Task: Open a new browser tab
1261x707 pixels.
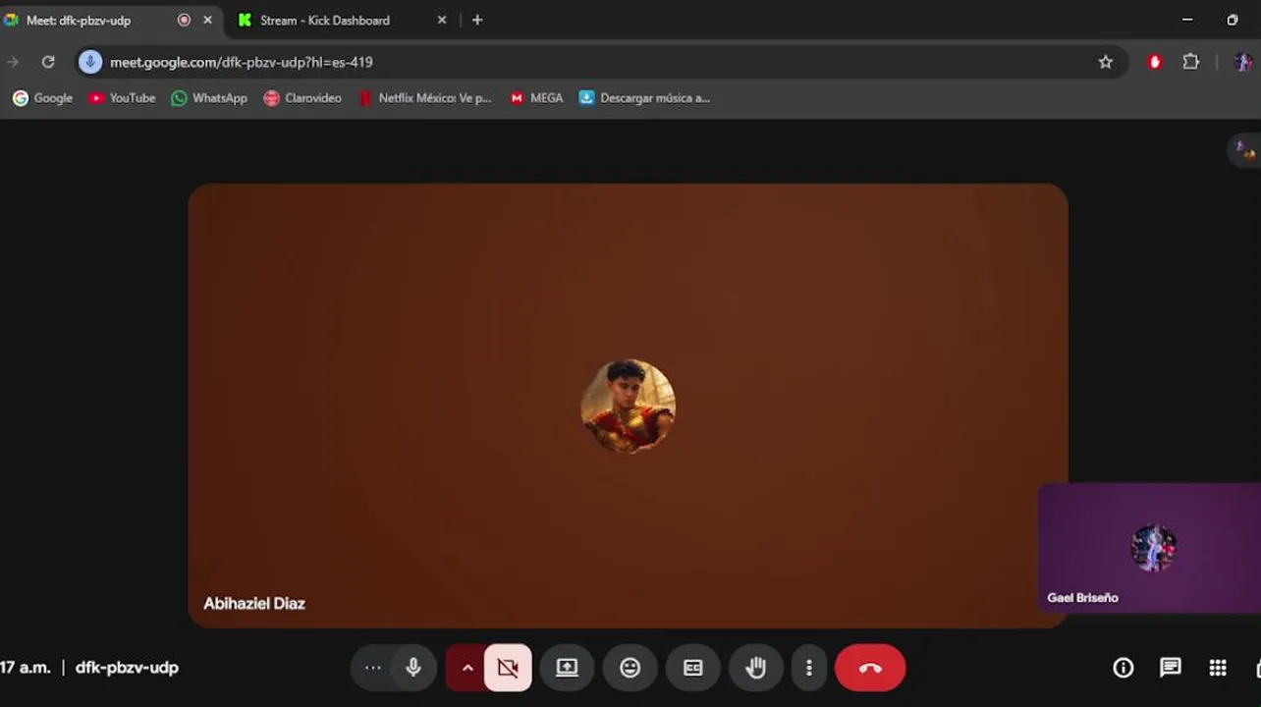Action: click(x=477, y=20)
